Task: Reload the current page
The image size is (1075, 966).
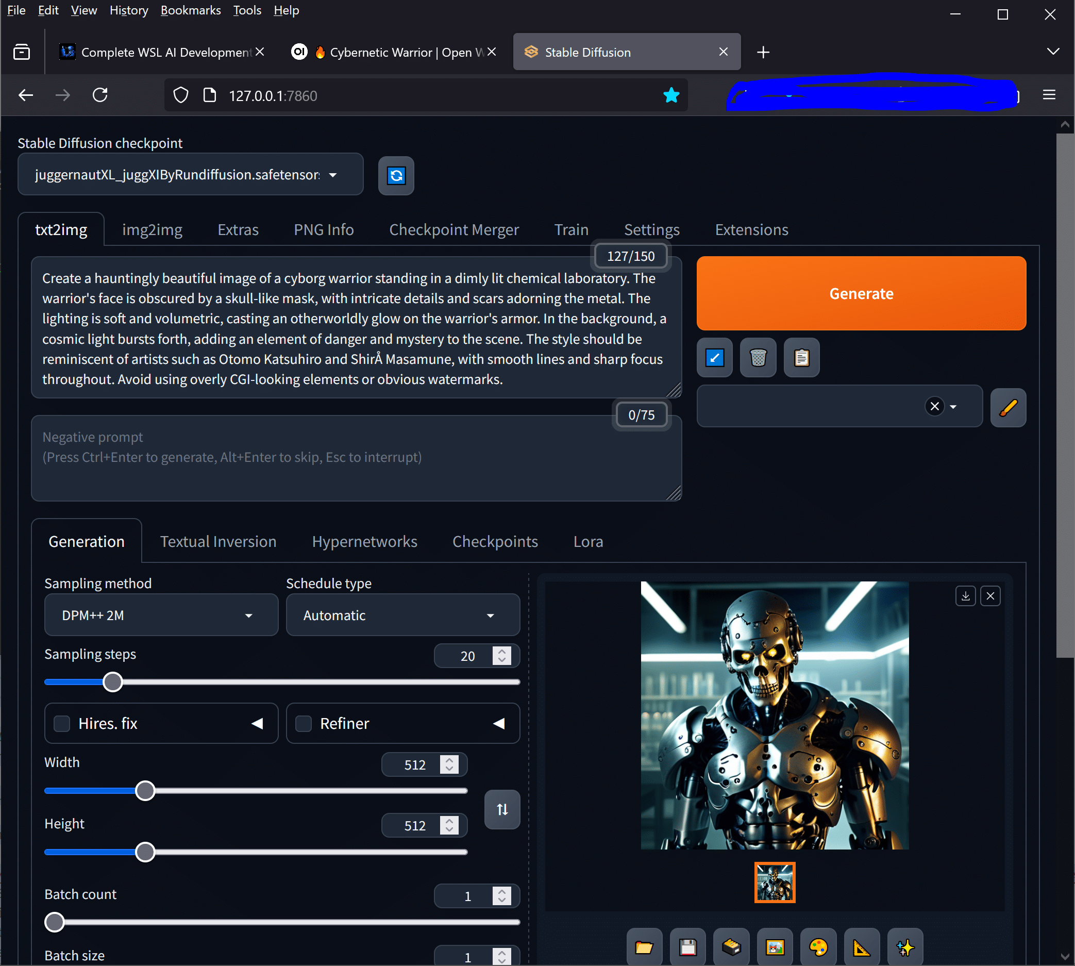Action: tap(100, 95)
